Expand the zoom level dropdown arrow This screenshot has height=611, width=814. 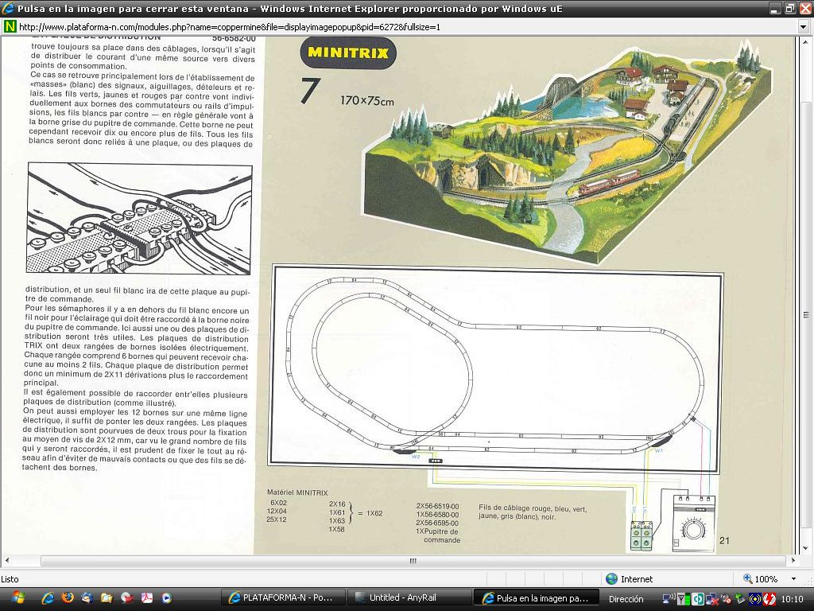tap(793, 579)
